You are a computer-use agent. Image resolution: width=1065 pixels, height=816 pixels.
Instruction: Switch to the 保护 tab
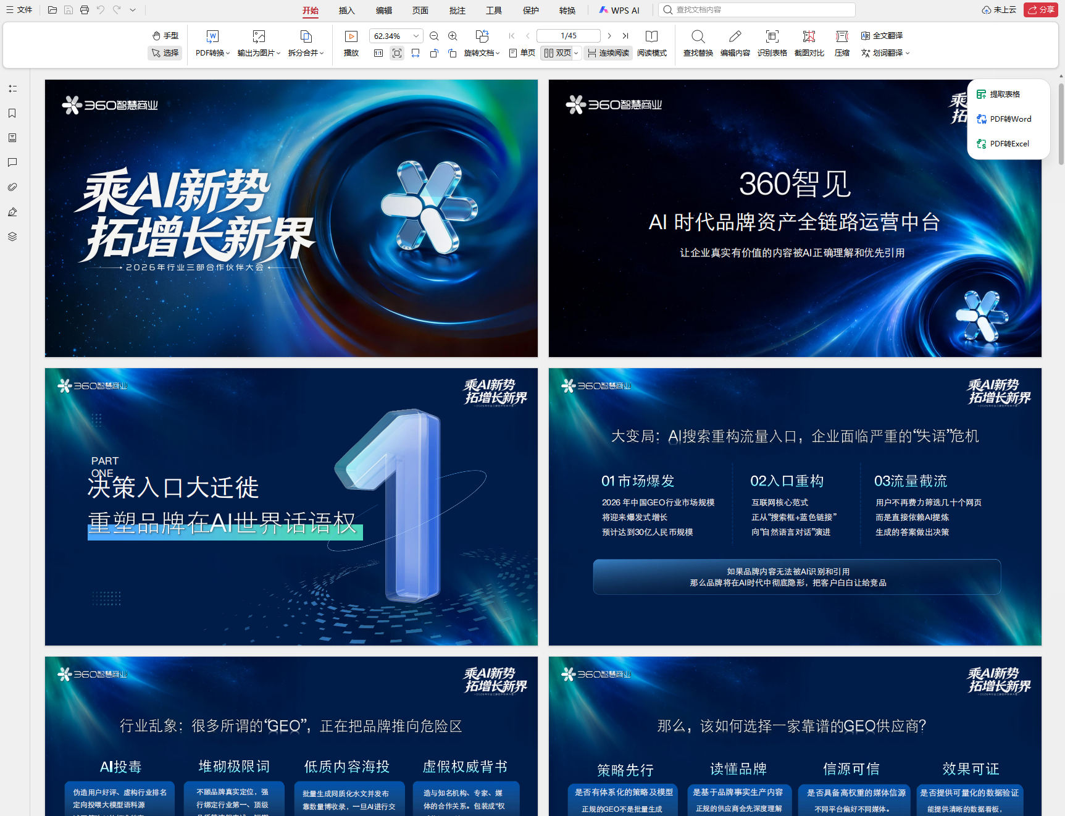(531, 11)
